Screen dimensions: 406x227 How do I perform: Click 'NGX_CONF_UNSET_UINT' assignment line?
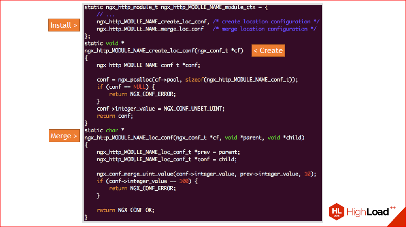(161, 109)
